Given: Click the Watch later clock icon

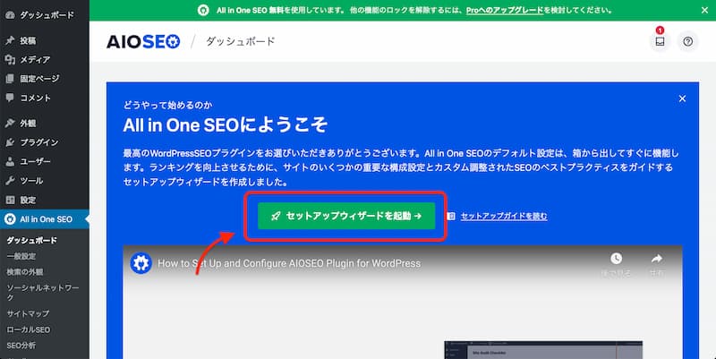Looking at the screenshot, I should 616,259.
